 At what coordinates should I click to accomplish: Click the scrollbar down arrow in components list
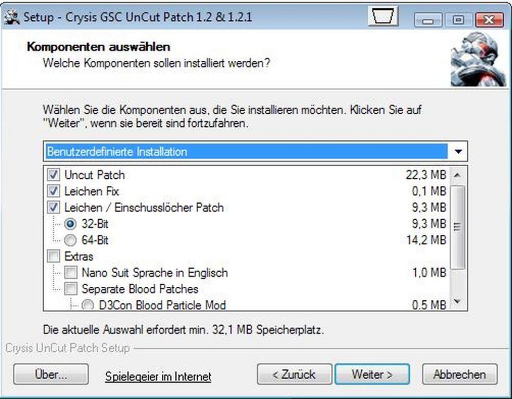click(x=457, y=302)
